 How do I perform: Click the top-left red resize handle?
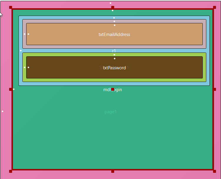(11, 7)
